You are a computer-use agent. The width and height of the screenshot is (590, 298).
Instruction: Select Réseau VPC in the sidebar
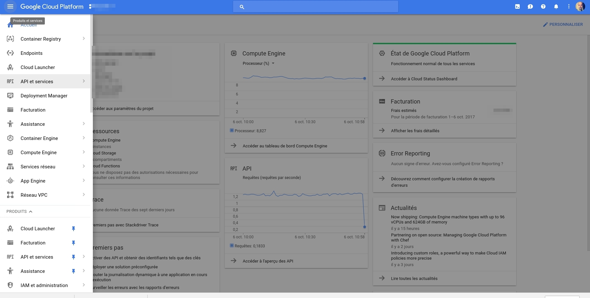pyautogui.click(x=45, y=195)
